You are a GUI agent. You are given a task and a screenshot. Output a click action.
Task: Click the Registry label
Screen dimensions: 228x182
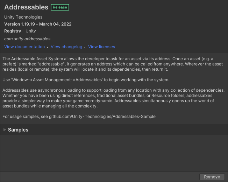click(13, 31)
